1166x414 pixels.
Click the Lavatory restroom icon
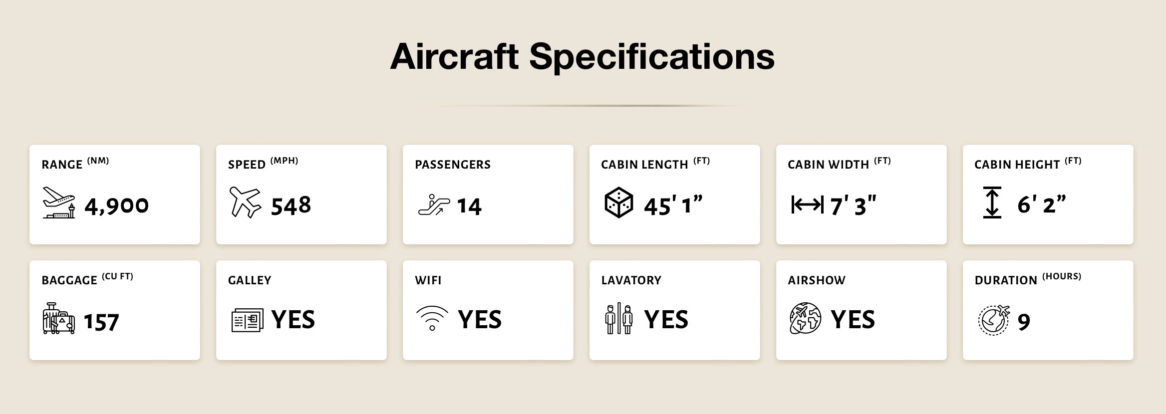tap(618, 318)
